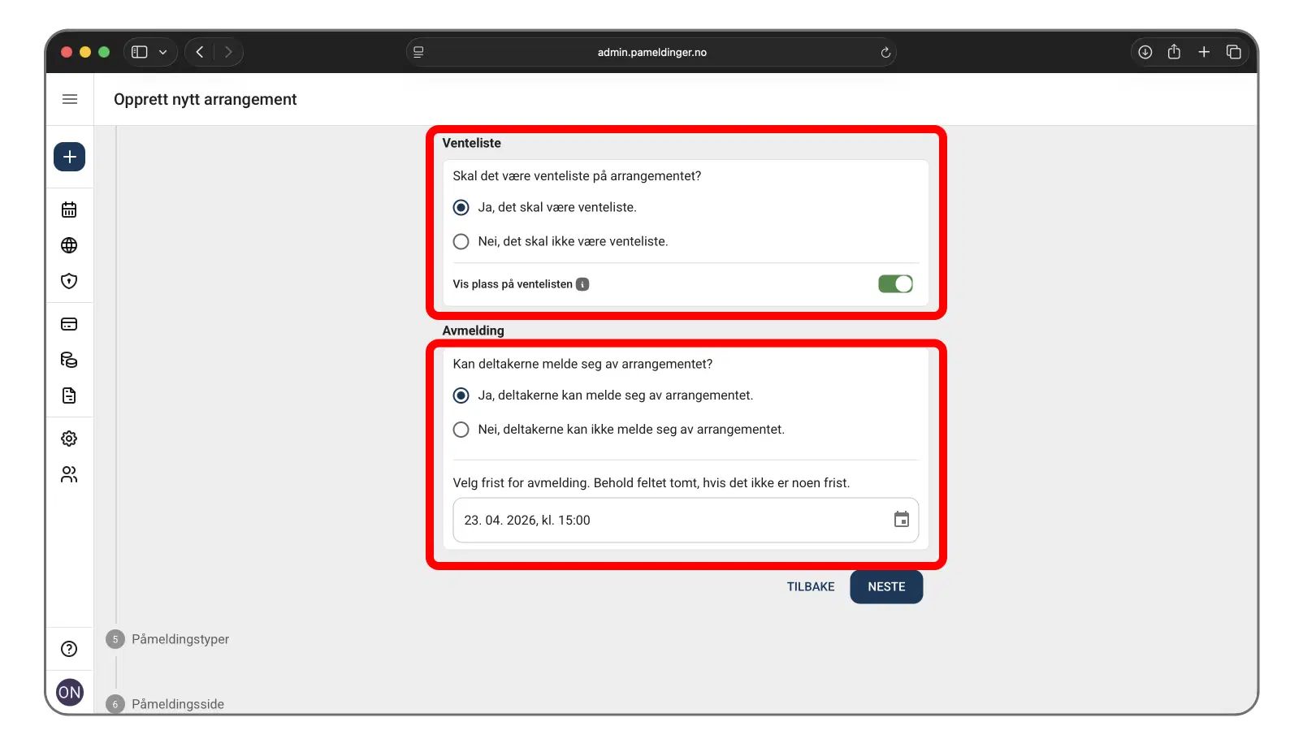Open the ON account avatar menu
The width and height of the screenshot is (1303, 752).
(x=69, y=692)
